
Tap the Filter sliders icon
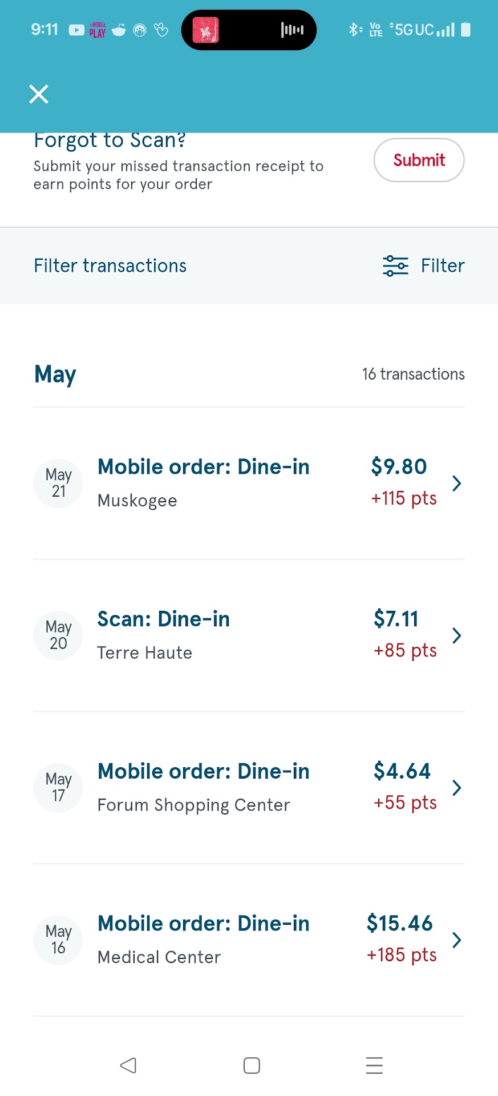(395, 266)
